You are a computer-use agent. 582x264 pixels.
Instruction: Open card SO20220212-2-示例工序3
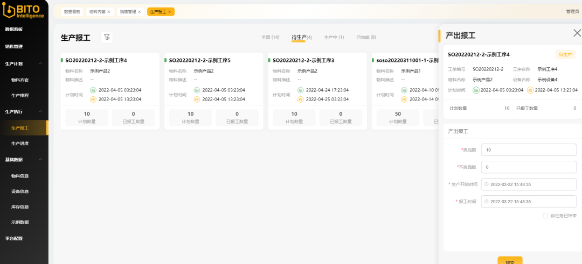click(317, 91)
